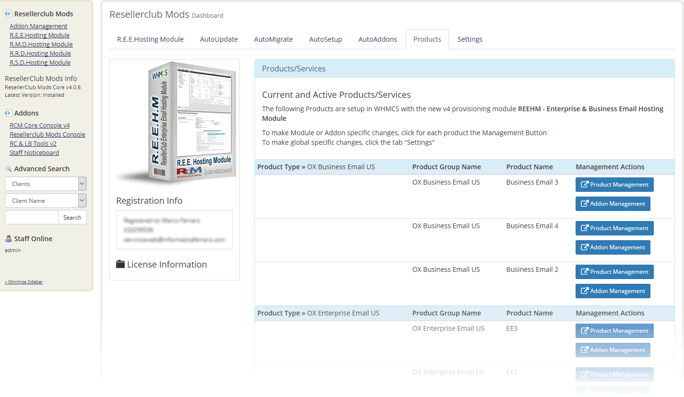
Task: Click the Addons sidebar heading icon
Action: [x=8, y=113]
